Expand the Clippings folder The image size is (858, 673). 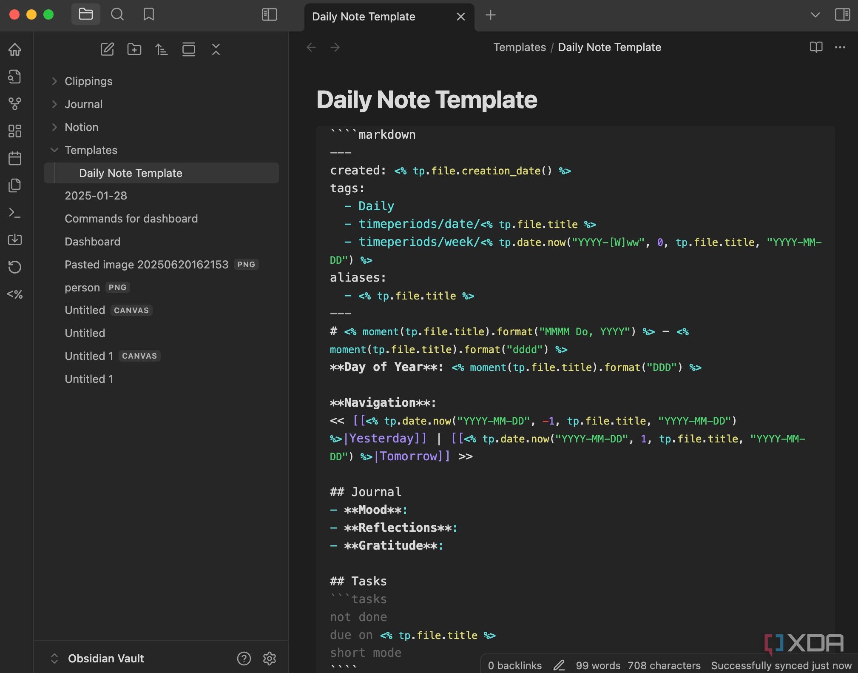click(54, 81)
